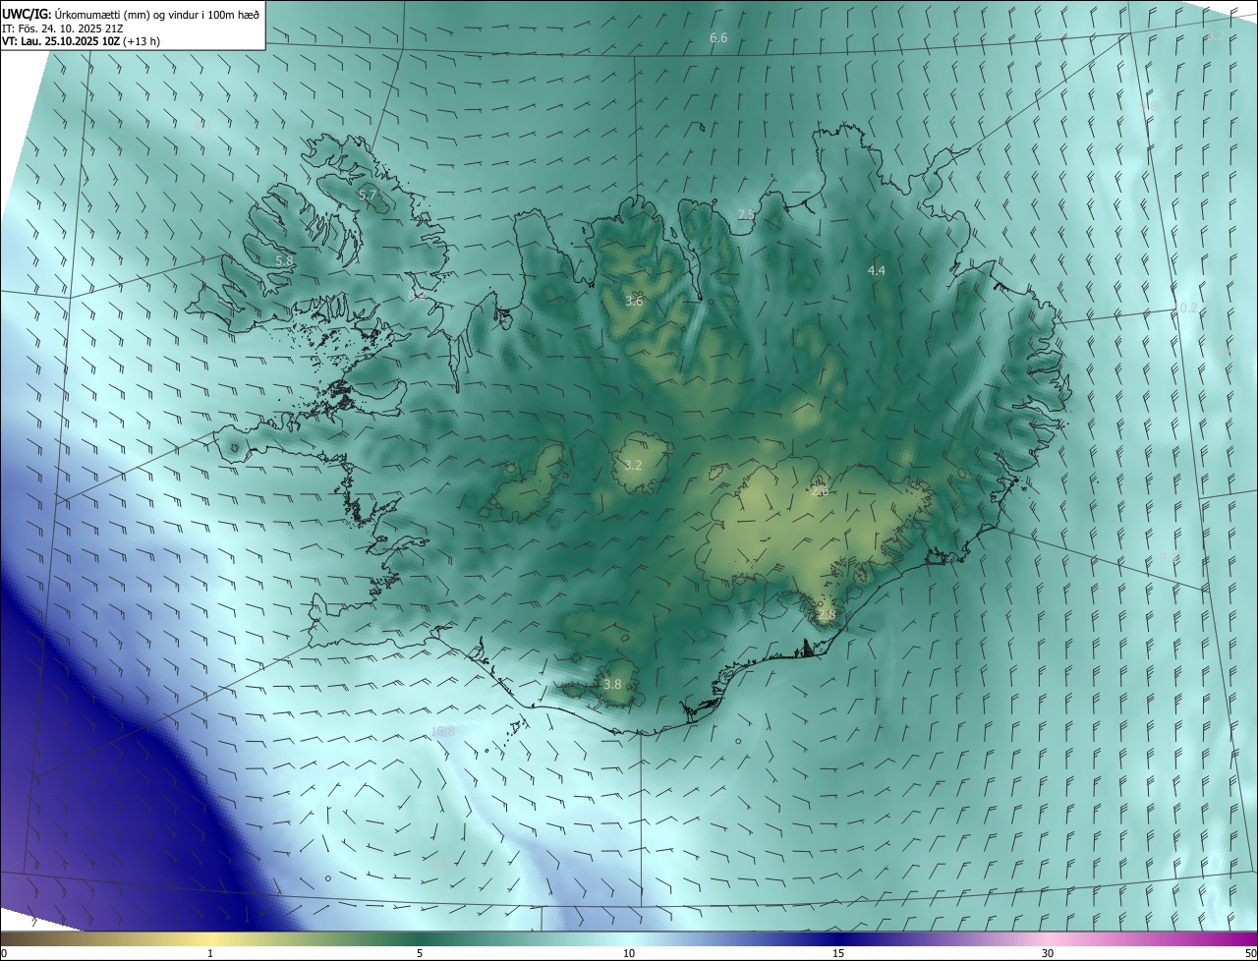Click the 2.8 value on the southeast coast
This screenshot has height=961, width=1258.
pos(826,615)
